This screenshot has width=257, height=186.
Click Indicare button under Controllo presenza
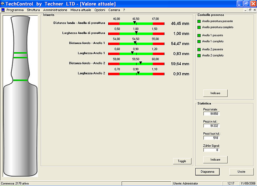coord(215,93)
